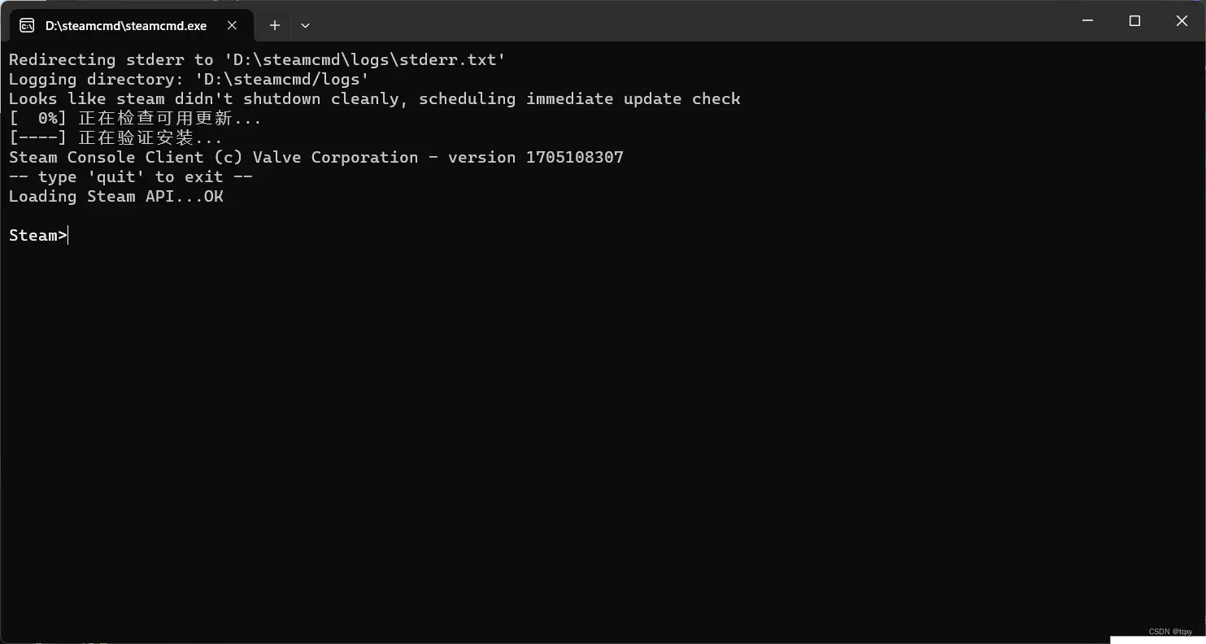Screen dimensions: 1206x644
Task: Click the CSDN watermark in the corner
Action: [1170, 632]
